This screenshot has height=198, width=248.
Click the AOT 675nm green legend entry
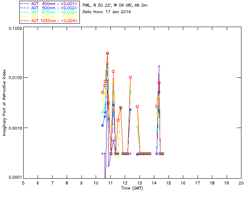point(49,12)
